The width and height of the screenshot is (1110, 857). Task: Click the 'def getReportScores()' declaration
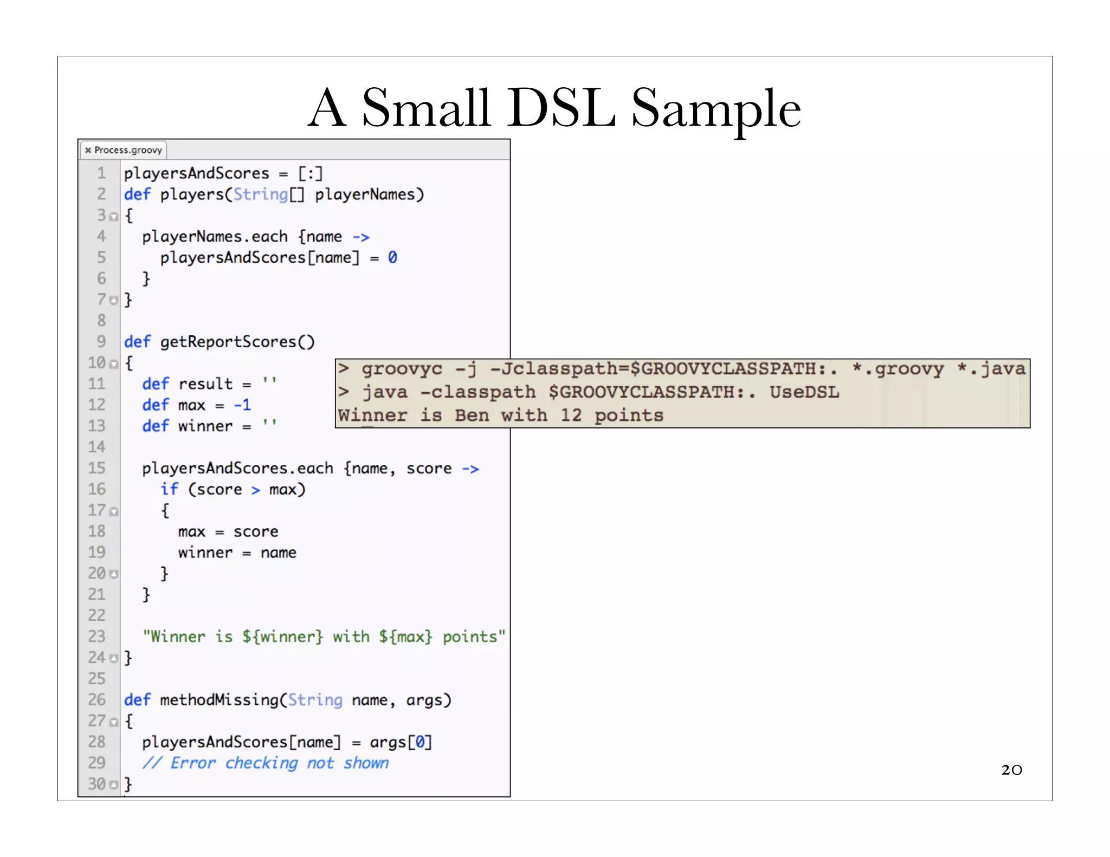coord(219,342)
